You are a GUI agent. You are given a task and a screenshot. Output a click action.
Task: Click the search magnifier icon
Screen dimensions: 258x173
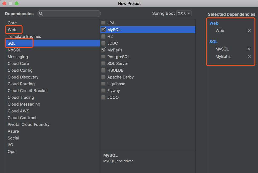(41, 14)
